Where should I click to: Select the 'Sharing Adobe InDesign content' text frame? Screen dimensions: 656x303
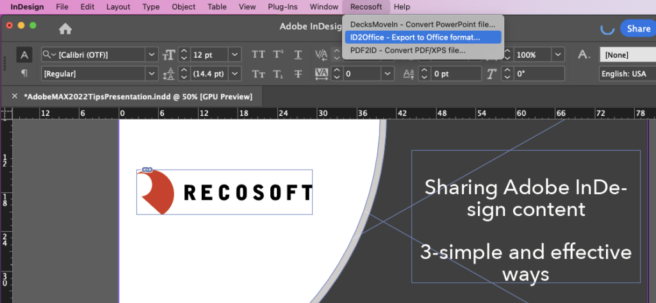(x=526, y=217)
